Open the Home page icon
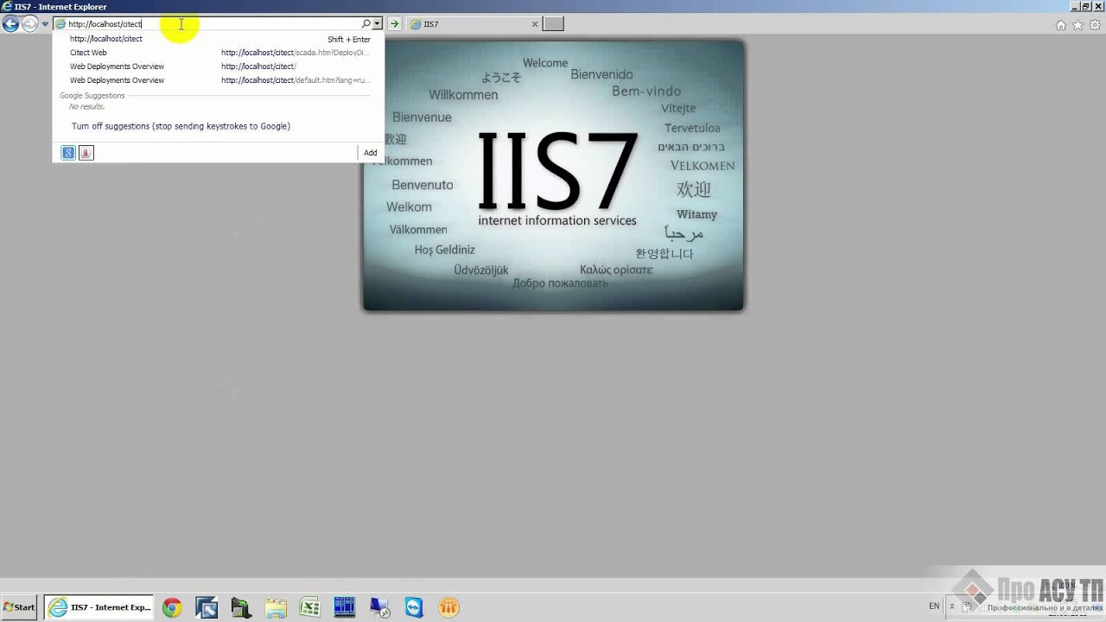This screenshot has width=1106, height=622. coord(1061,25)
